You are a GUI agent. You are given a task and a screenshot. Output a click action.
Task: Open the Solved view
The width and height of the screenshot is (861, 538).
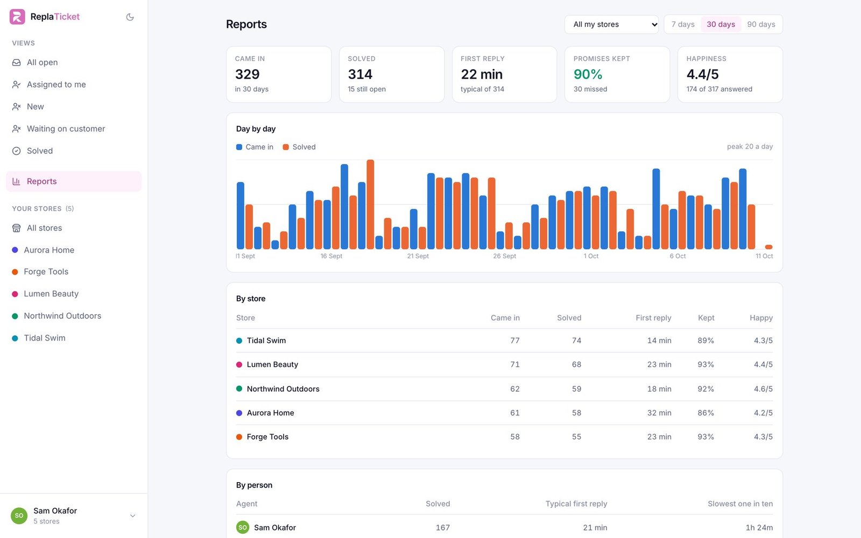coord(74,151)
